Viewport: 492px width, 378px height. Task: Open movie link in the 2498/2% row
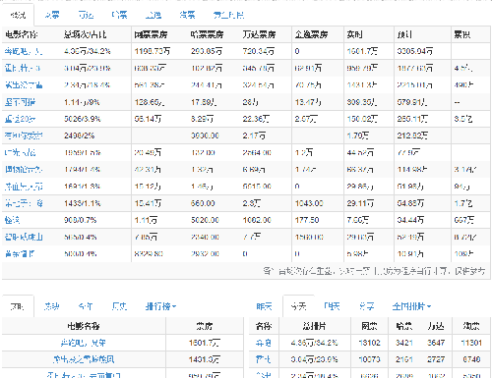[x=24, y=135]
